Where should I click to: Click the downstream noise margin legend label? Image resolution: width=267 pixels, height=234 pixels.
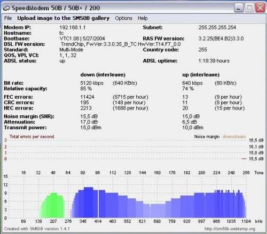pyautogui.click(x=234, y=137)
